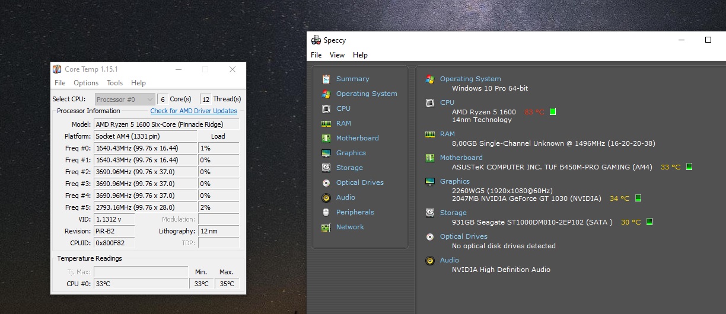Click the CPUID field showing 0x800F82
This screenshot has height=314, width=726.
[x=114, y=243]
